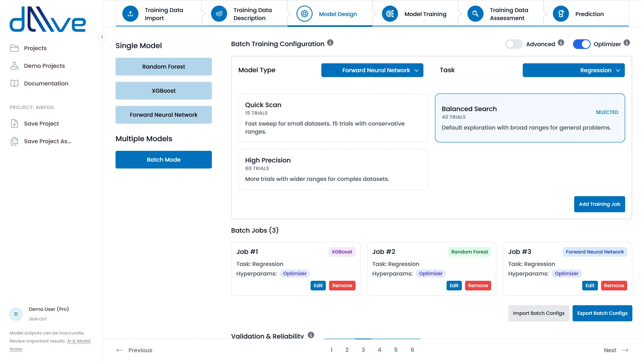Edit Job #1 XGBoost
The image size is (642, 361).
318,286
